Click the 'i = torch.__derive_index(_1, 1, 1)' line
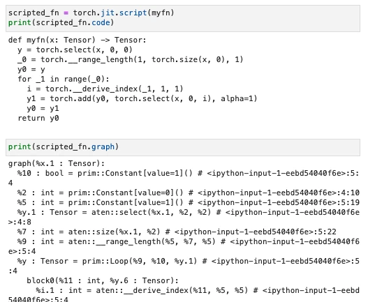The height and width of the screenshot is (302, 368). [105, 89]
